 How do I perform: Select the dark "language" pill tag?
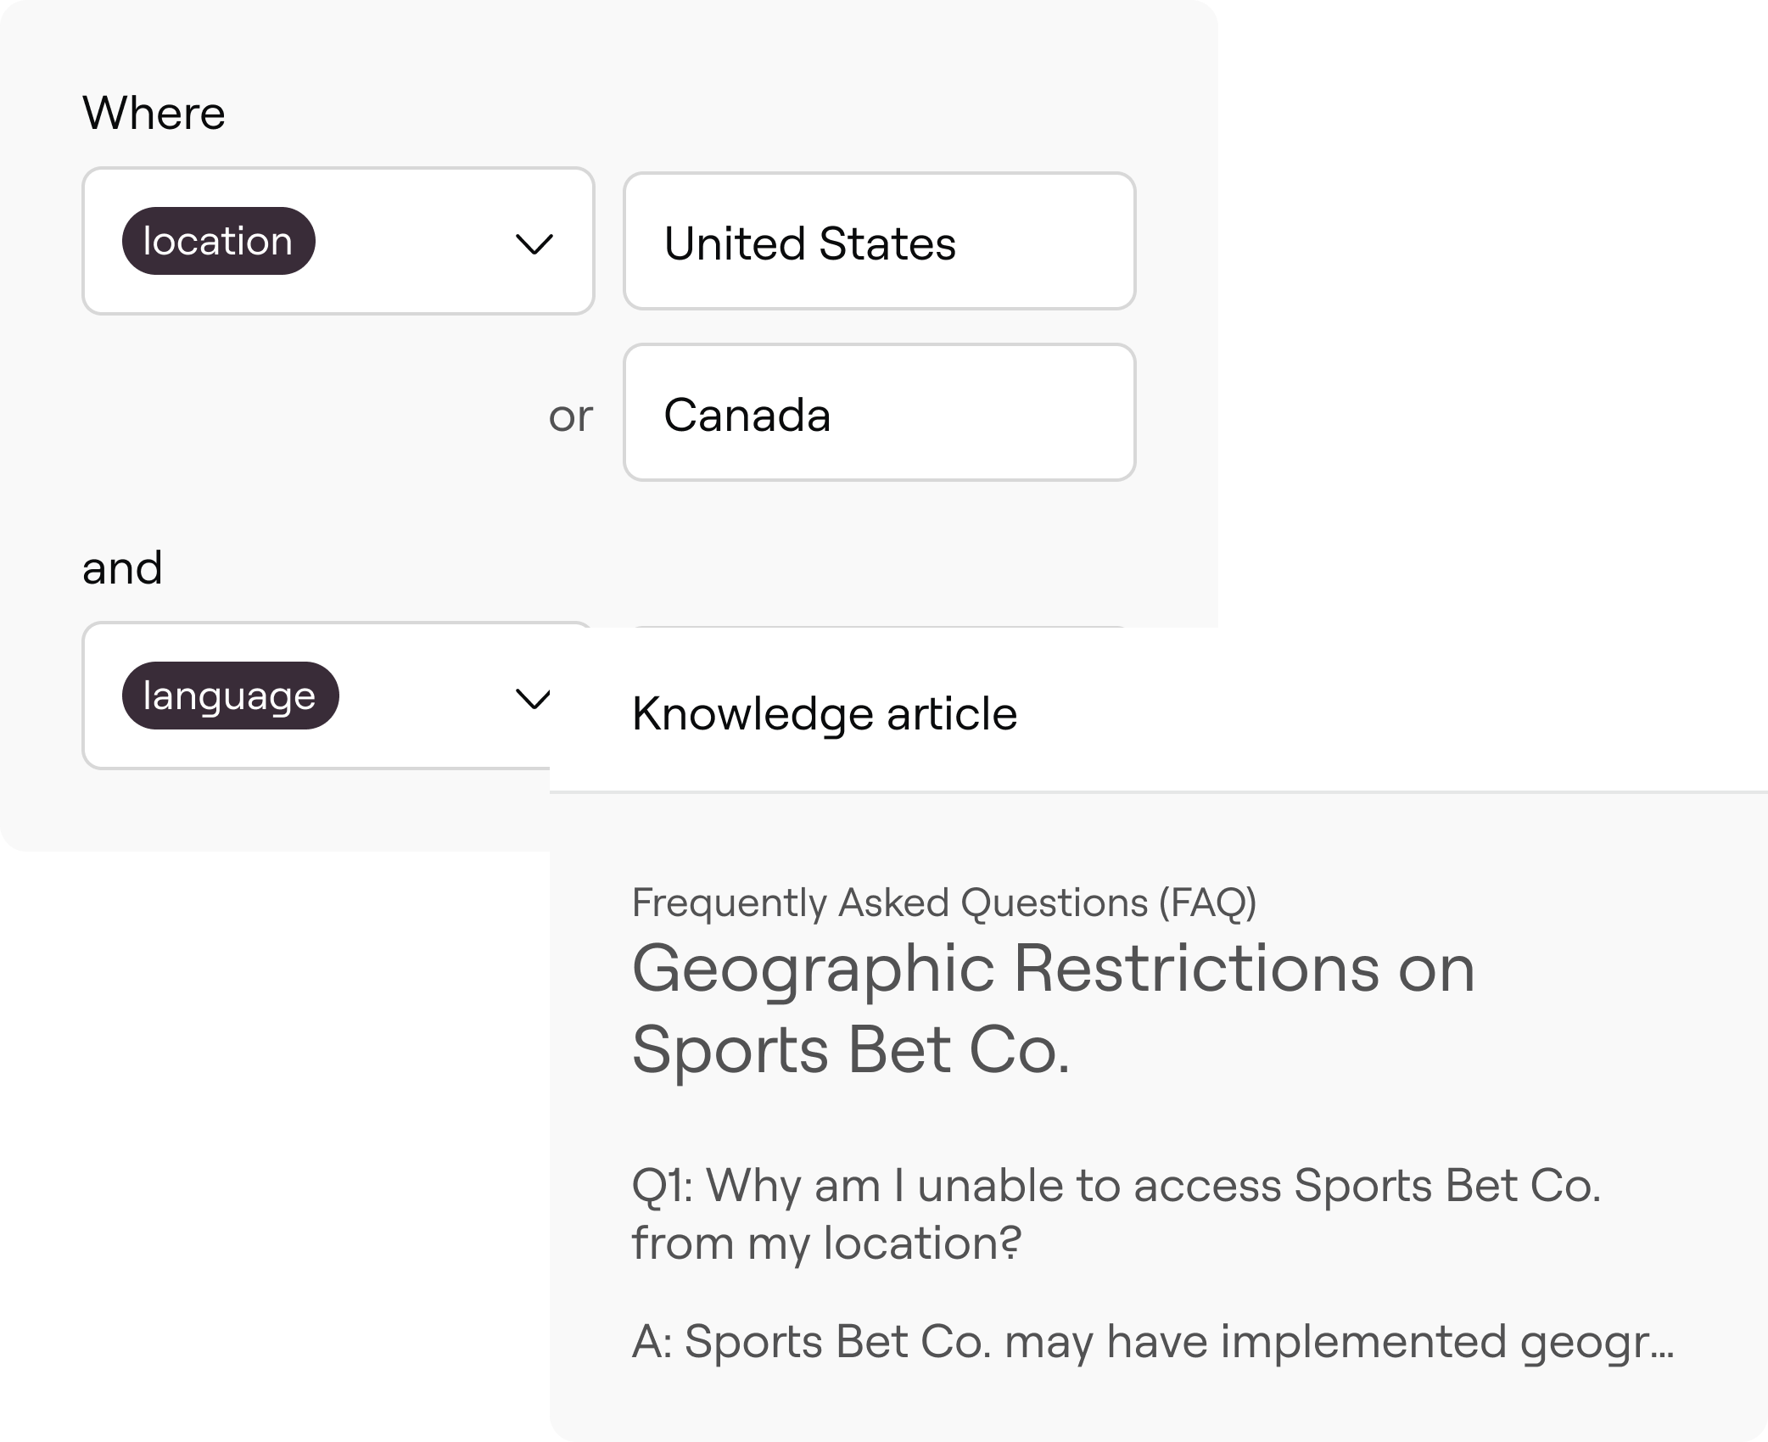tap(230, 696)
